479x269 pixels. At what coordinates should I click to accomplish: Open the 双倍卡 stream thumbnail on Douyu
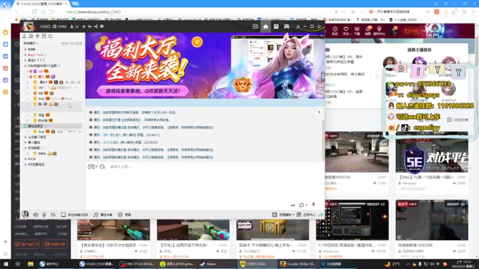272,230
